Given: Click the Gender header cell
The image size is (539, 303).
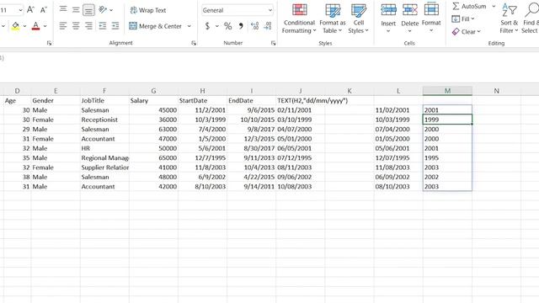Looking at the screenshot, I should click(56, 101).
